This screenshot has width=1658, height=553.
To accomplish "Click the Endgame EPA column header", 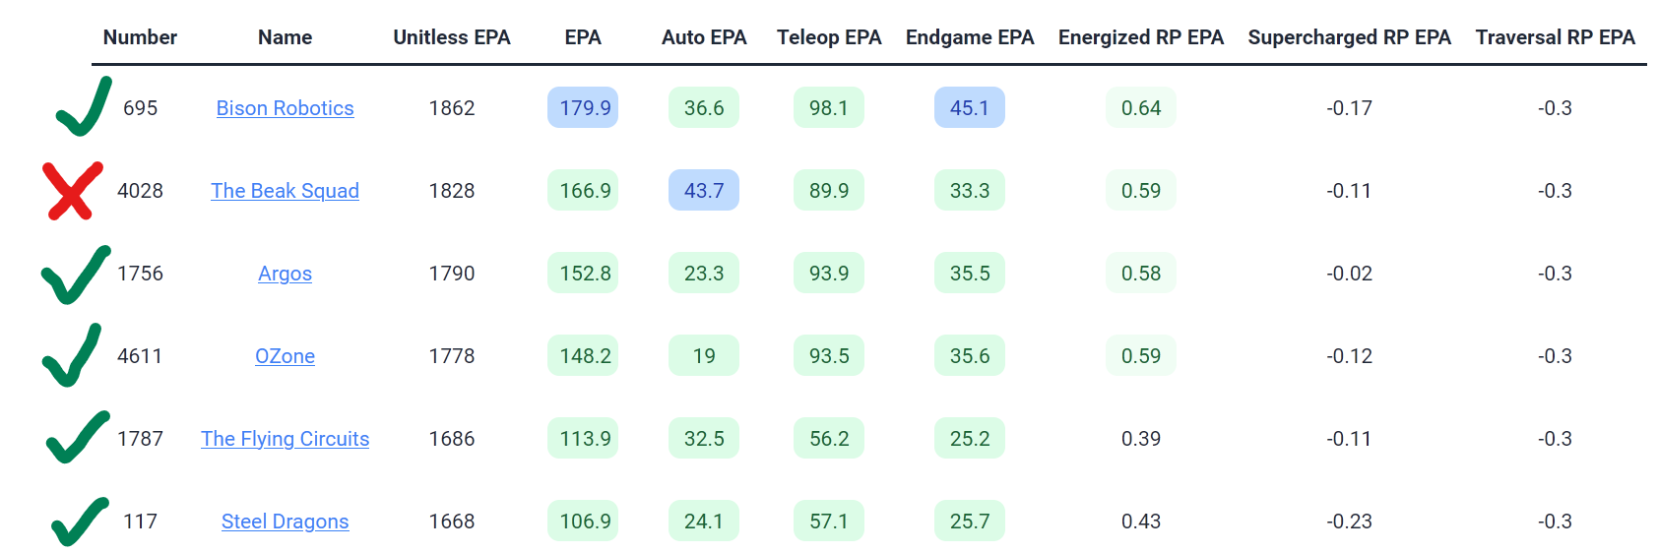I will click(x=970, y=37).
